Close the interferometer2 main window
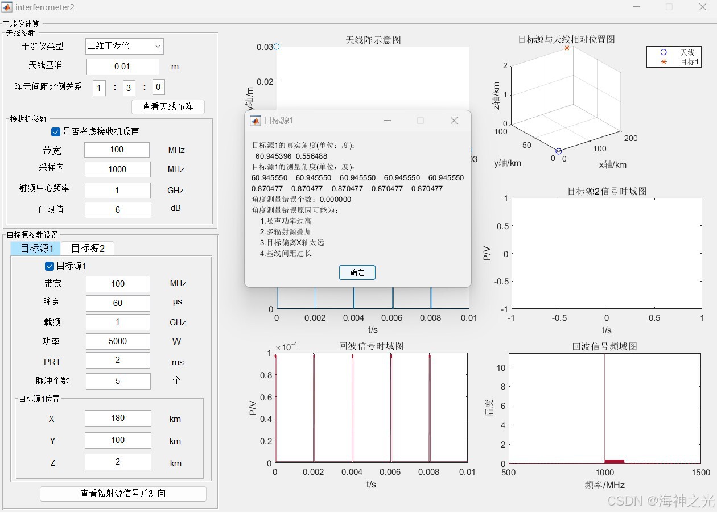 (x=703, y=7)
